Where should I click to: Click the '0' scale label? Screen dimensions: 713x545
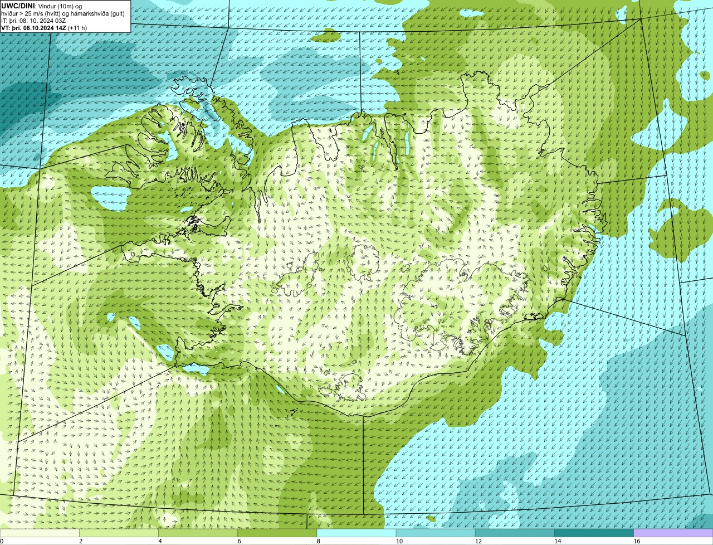[2, 541]
